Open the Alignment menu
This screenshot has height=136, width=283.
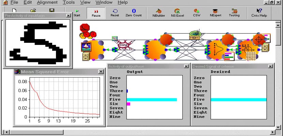47,2
